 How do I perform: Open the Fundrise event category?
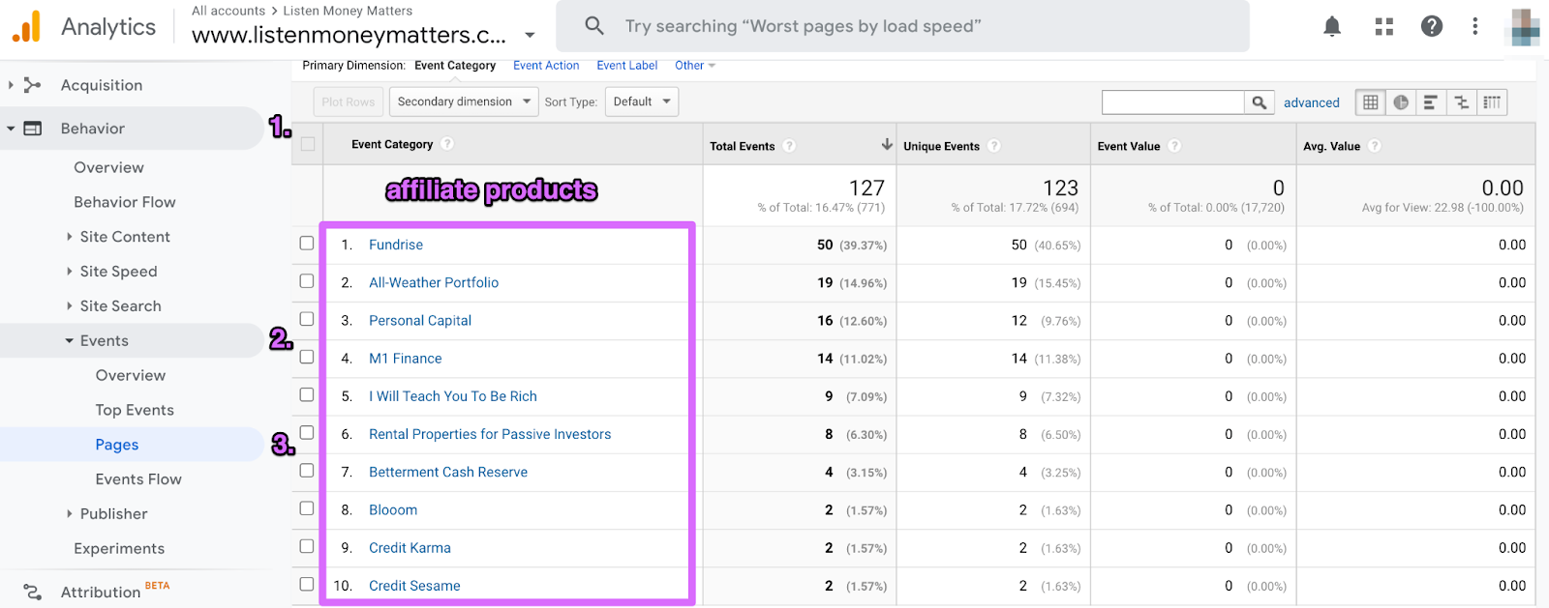396,245
